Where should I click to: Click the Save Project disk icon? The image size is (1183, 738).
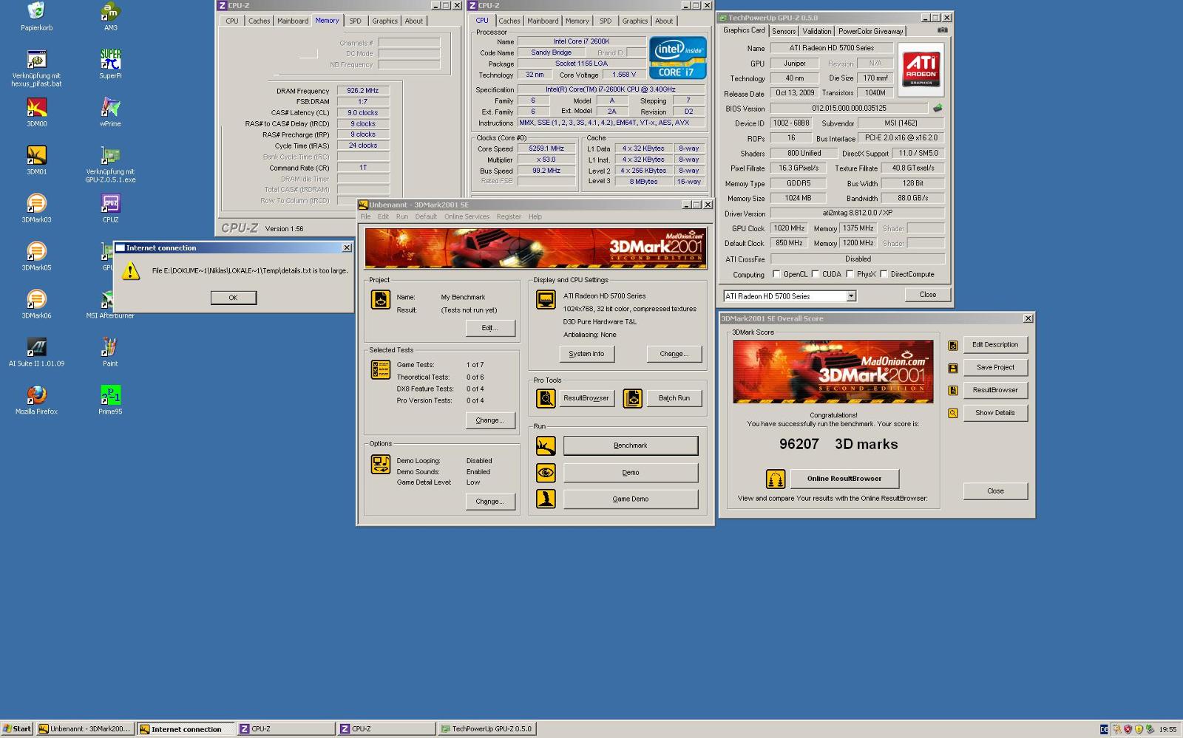[x=953, y=368]
